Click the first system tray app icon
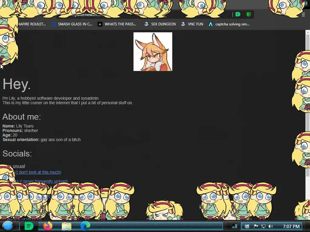310x232 pixels. (x=247, y=226)
